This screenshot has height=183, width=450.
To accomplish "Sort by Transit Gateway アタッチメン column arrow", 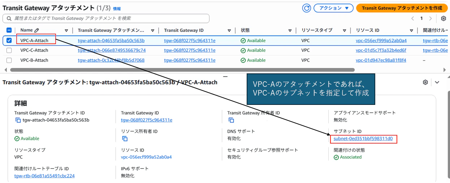I will (153, 31).
